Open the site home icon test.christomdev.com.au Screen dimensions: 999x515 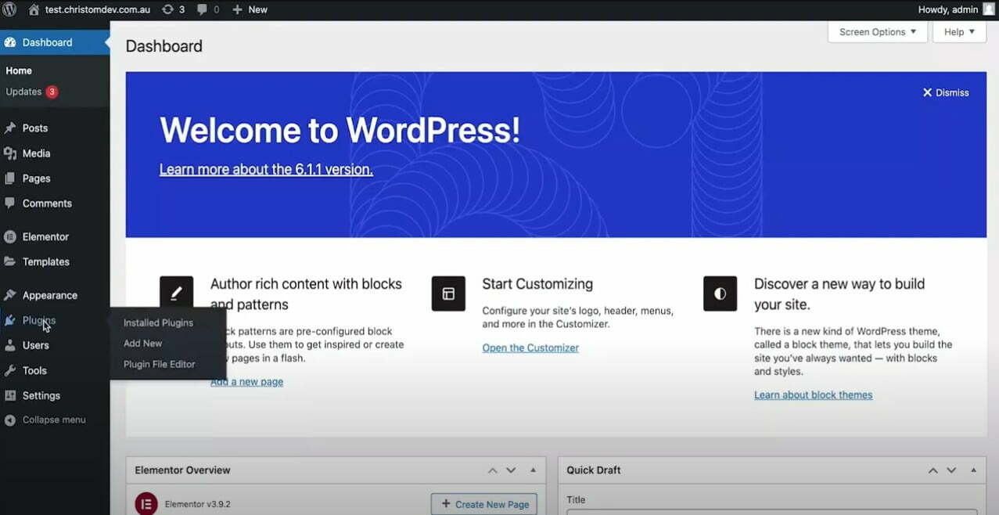pyautogui.click(x=34, y=9)
